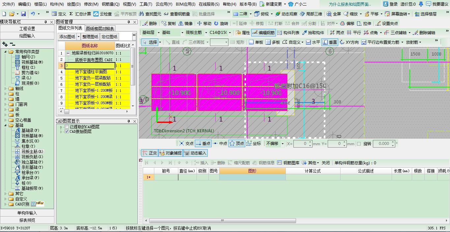Toggle 顶点 vertex snap
450x232 pixels.
pyautogui.click(x=237, y=143)
